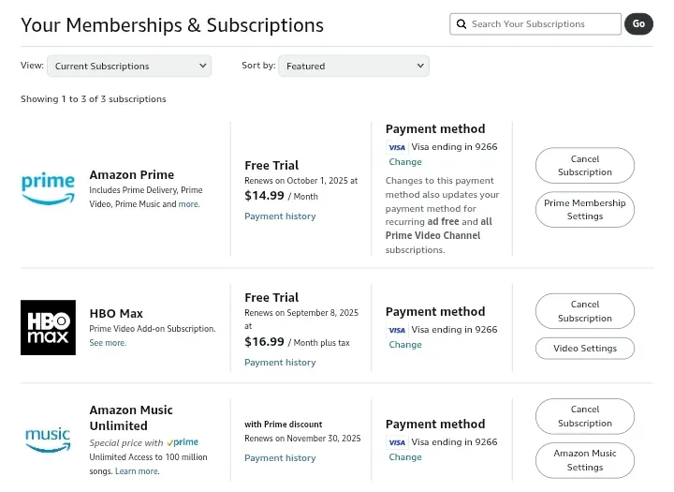674x492 pixels.
Task: Click the Go search button
Action: [638, 23]
